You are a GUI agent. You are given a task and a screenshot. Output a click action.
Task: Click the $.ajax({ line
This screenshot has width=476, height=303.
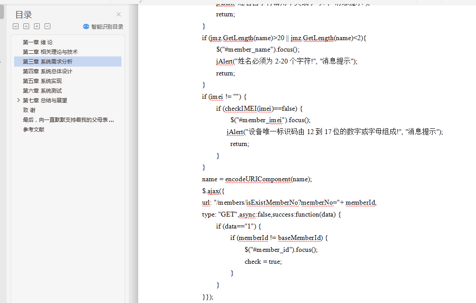coord(213,191)
